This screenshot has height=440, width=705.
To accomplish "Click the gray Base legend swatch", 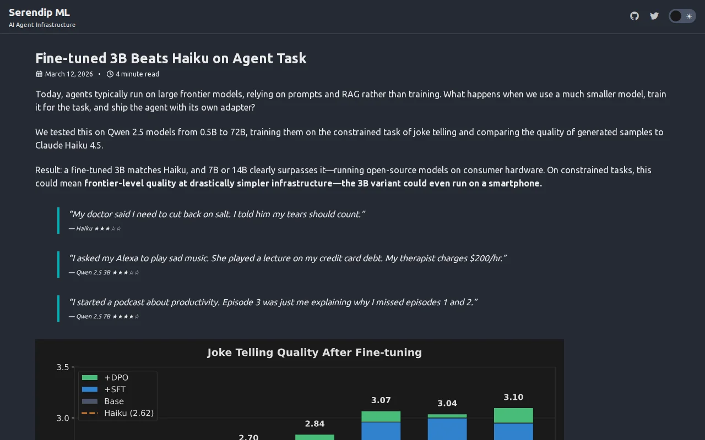I will pyautogui.click(x=90, y=402).
